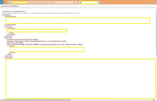Go back with the browser Back arrow

pyautogui.click(x=2, y=2)
